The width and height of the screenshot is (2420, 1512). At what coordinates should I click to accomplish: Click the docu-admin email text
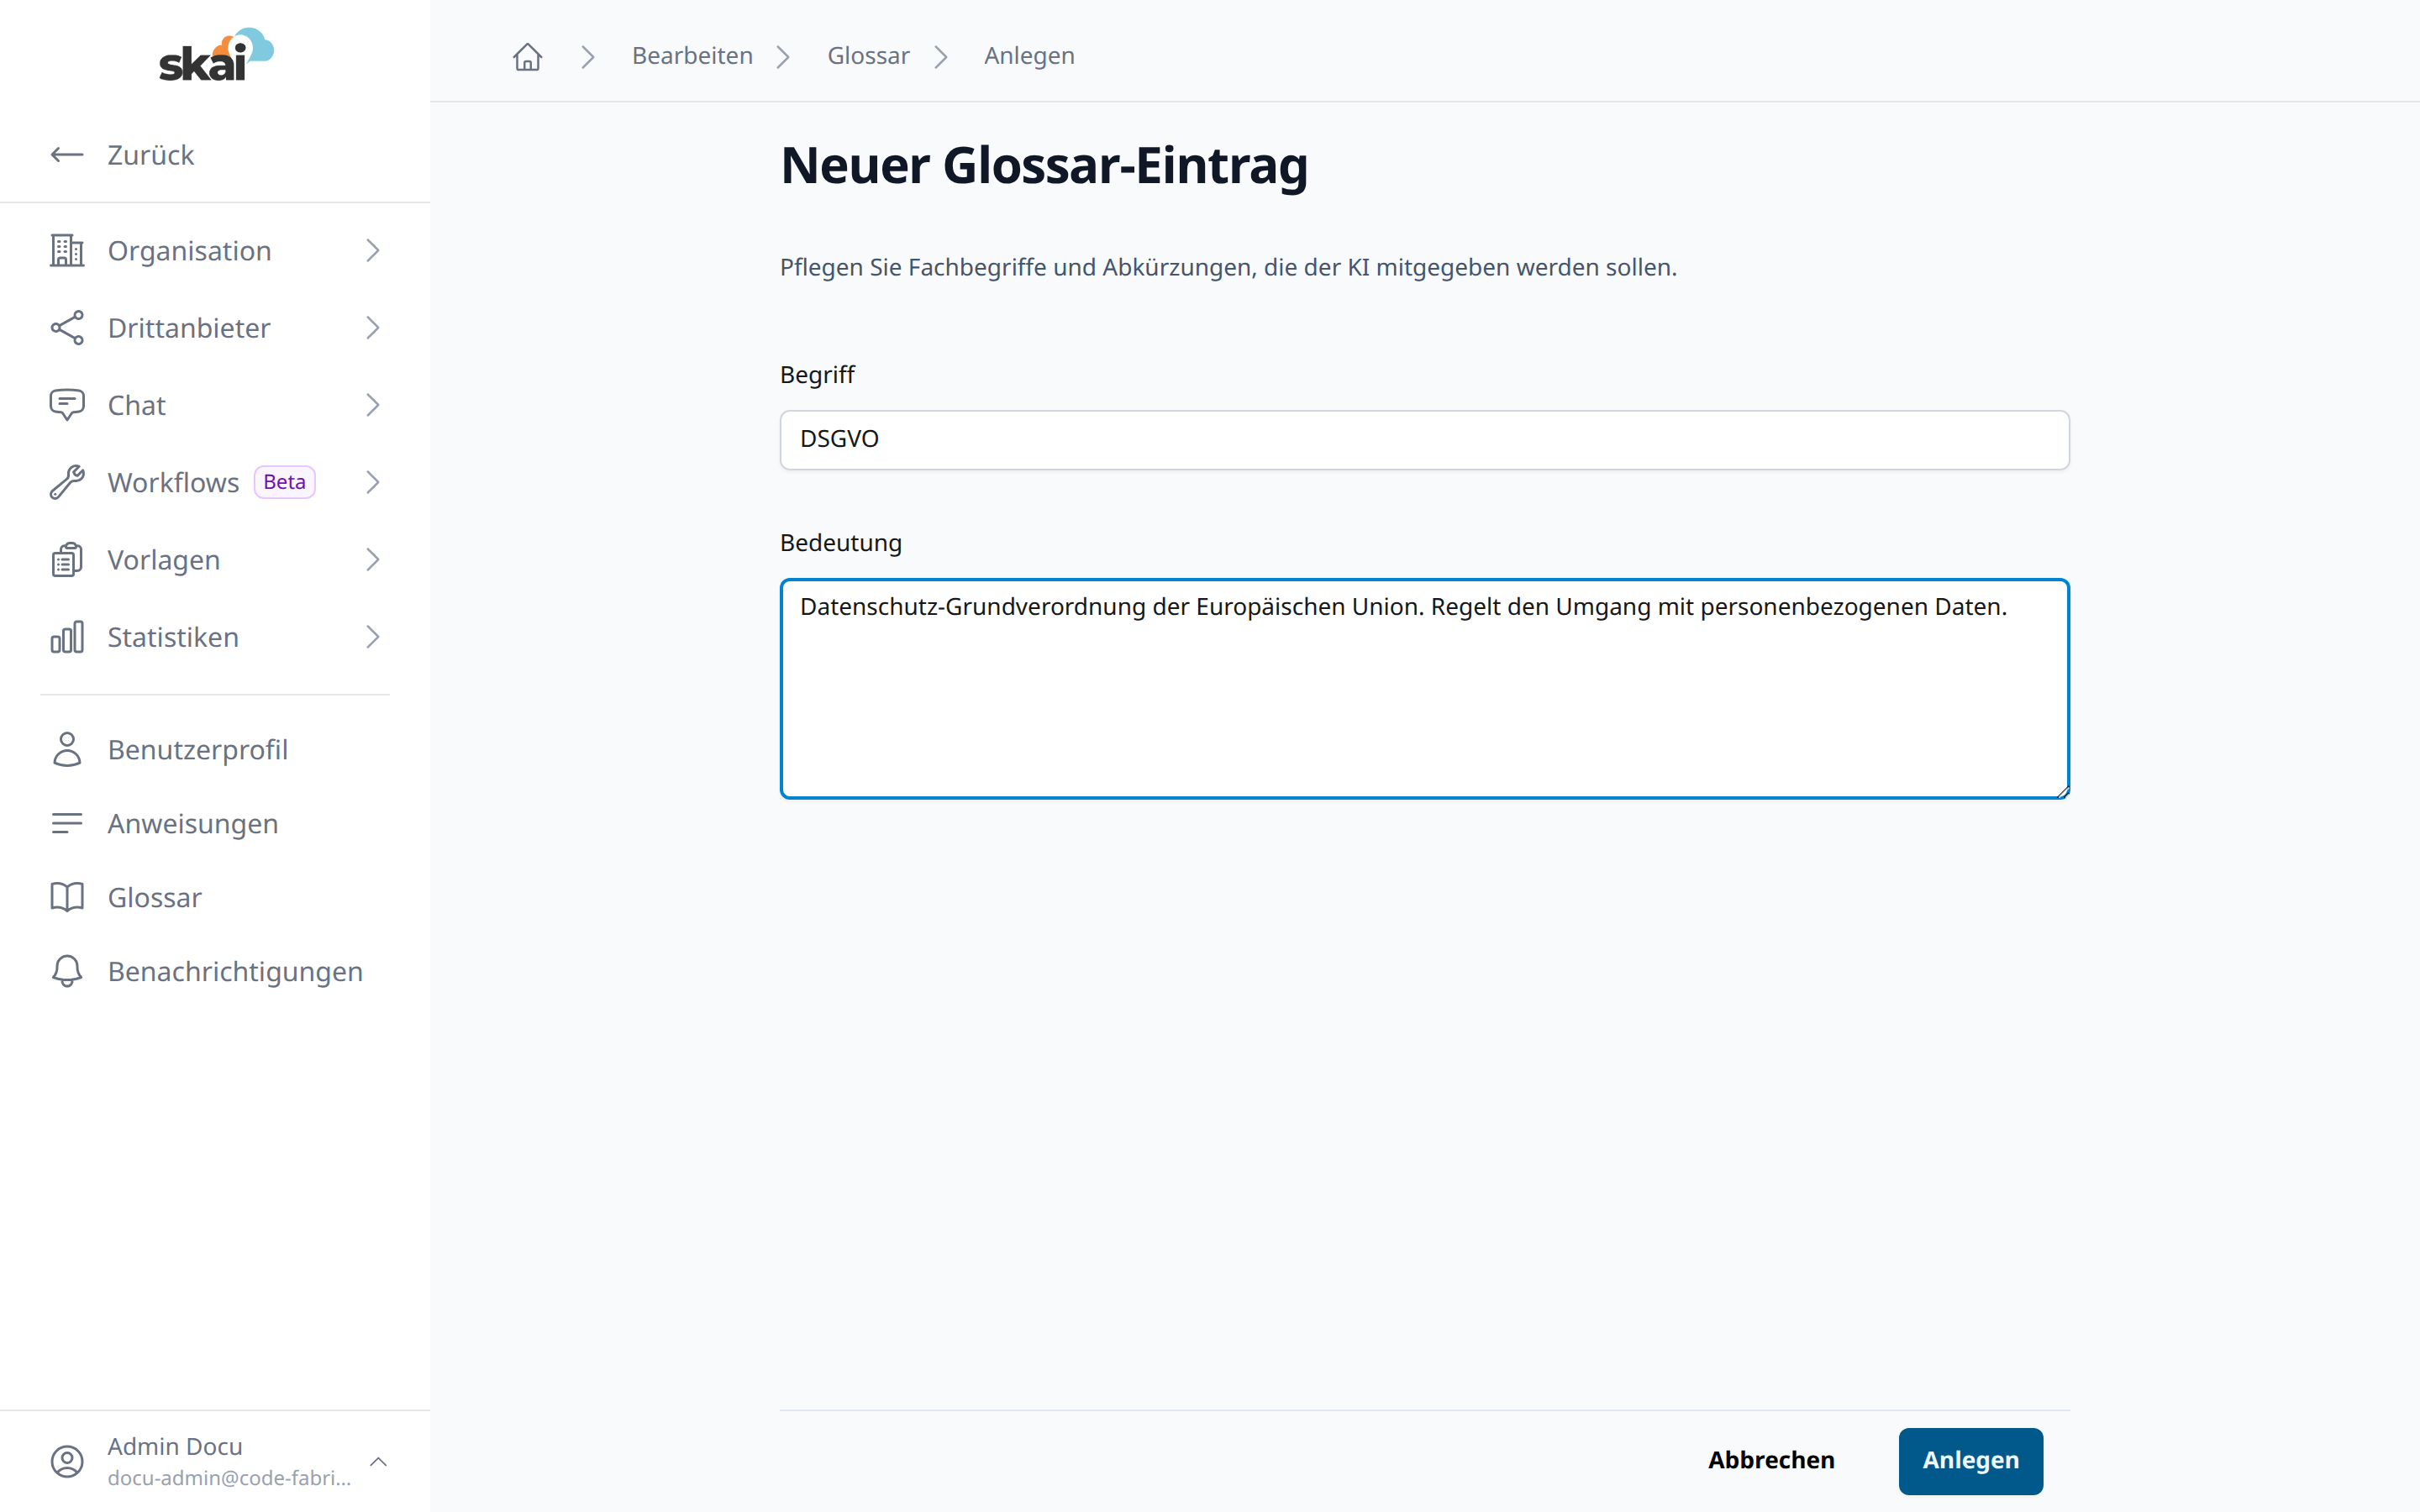(x=229, y=1477)
